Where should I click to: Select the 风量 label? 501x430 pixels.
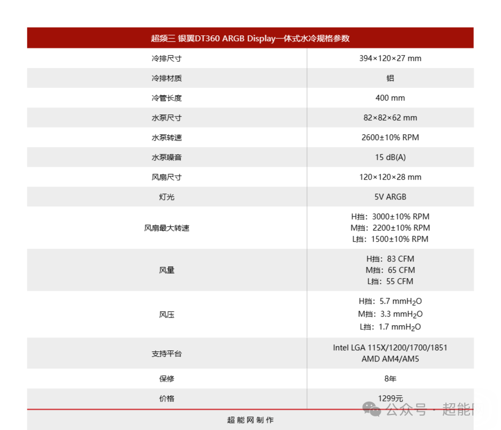tap(167, 270)
